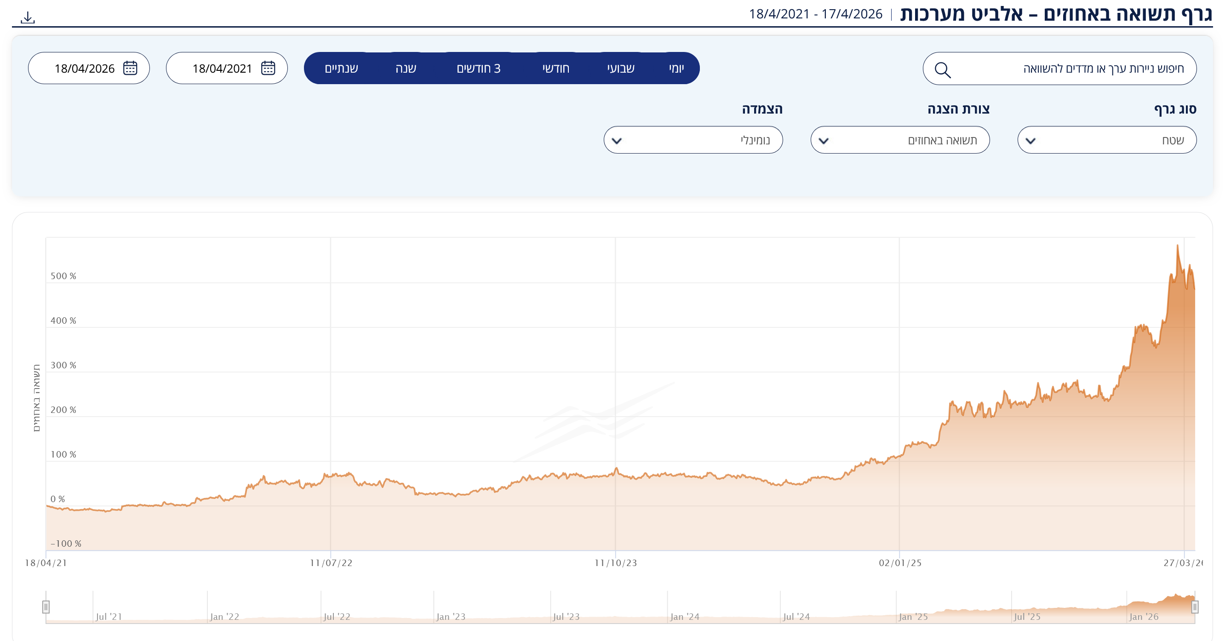The image size is (1225, 641).
Task: Click the securities search input field
Action: coord(1070,69)
